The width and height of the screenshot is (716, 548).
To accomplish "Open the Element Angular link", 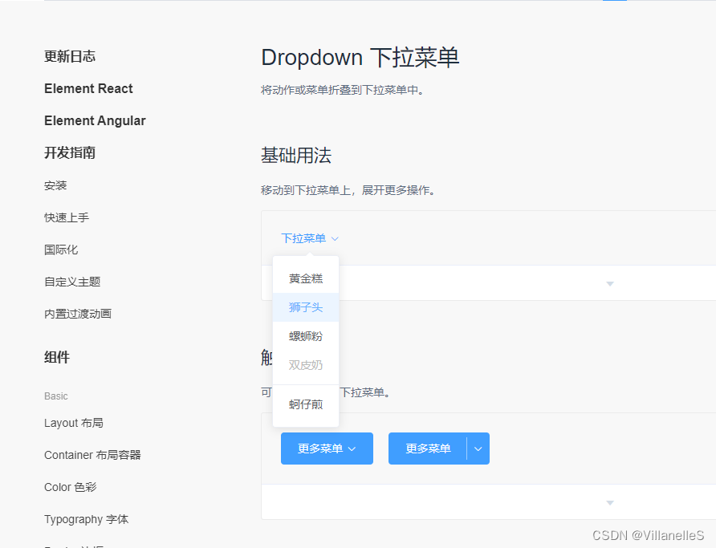I will [95, 120].
